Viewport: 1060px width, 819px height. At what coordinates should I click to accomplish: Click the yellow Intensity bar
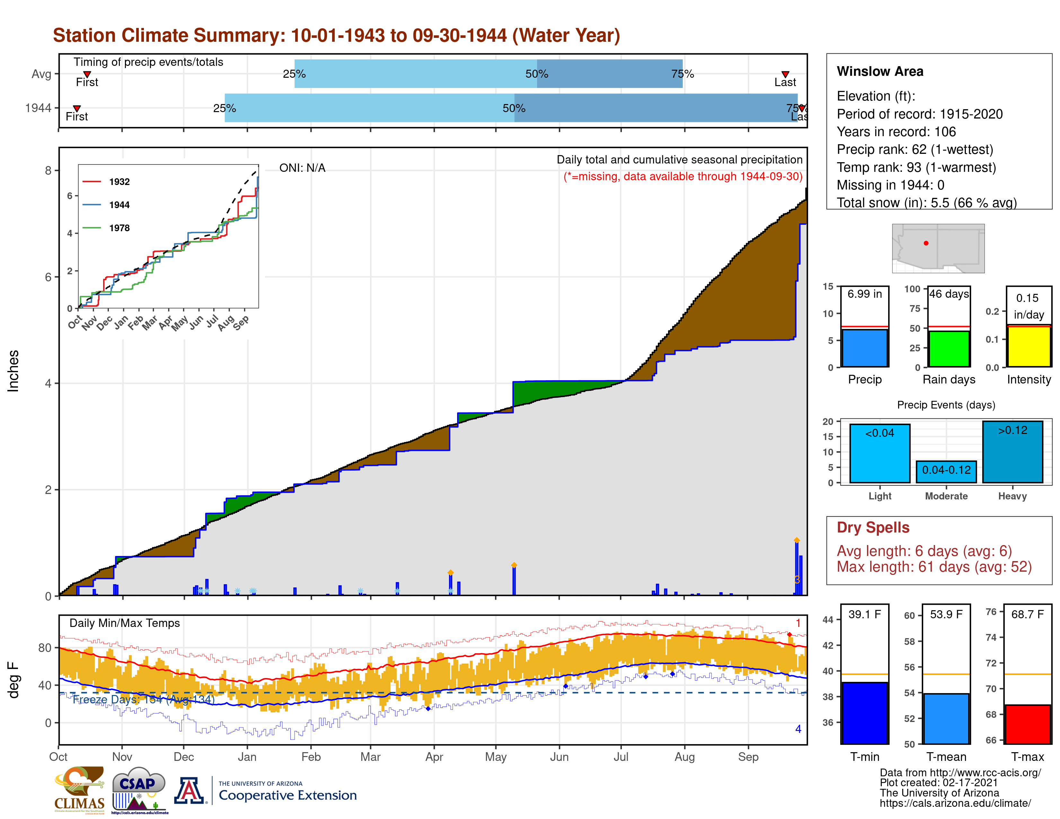pyautogui.click(x=1029, y=346)
